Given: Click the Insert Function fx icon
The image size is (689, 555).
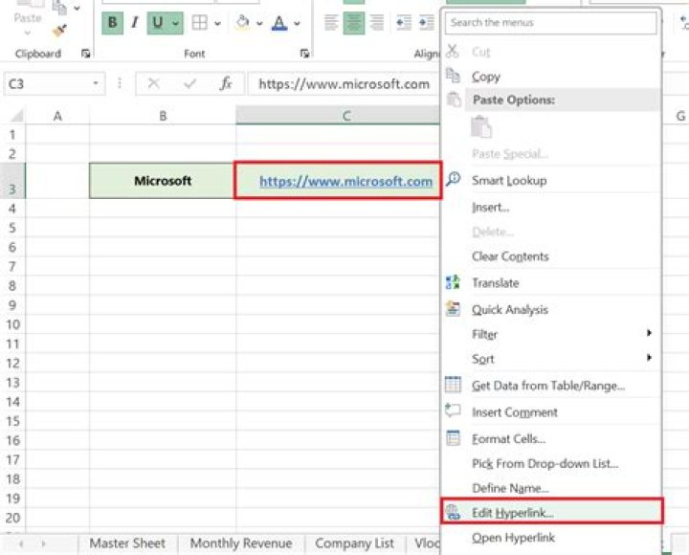Looking at the screenshot, I should (x=226, y=83).
